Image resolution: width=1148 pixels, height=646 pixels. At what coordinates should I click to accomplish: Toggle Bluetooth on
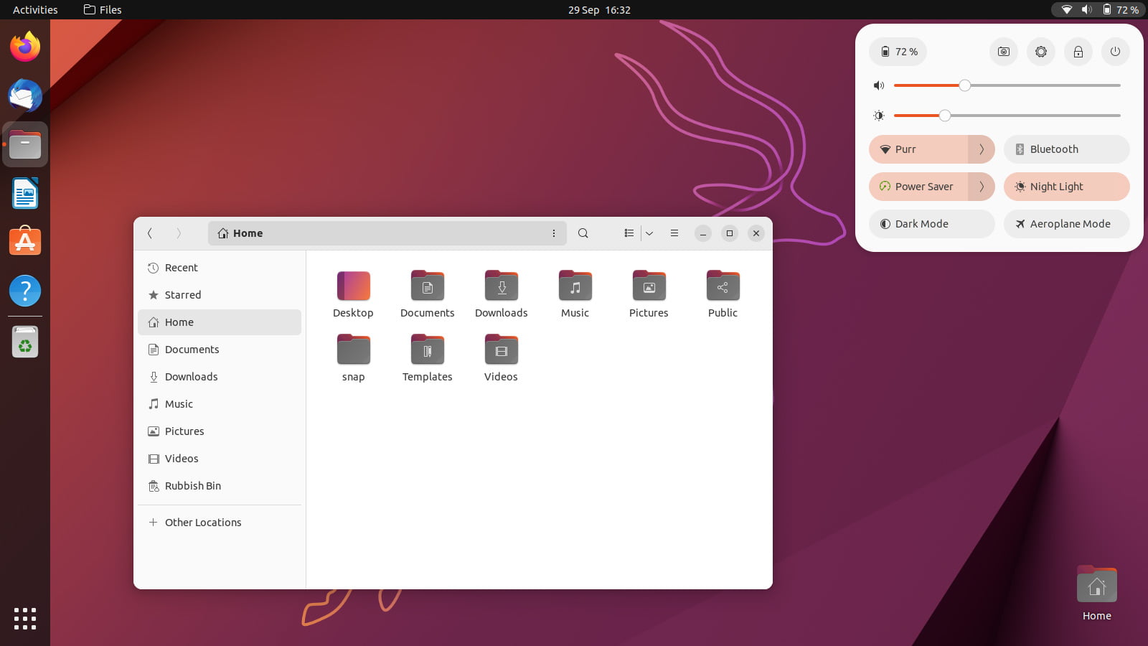[1066, 149]
